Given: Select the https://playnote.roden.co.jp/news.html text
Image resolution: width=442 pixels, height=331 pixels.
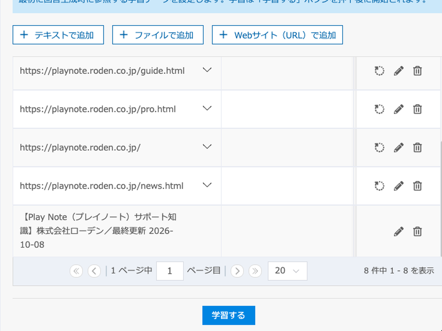Looking at the screenshot, I should click(102, 186).
